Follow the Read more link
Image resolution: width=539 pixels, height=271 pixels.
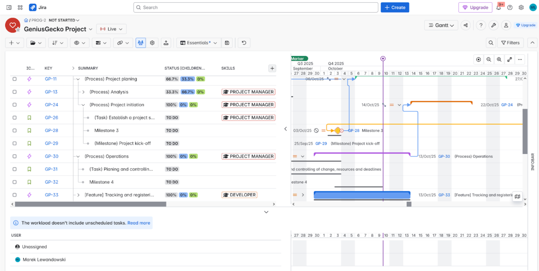tap(139, 223)
